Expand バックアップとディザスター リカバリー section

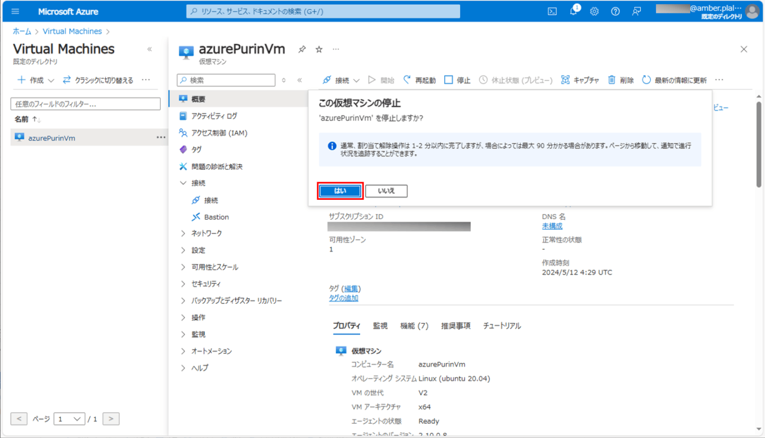(x=238, y=300)
